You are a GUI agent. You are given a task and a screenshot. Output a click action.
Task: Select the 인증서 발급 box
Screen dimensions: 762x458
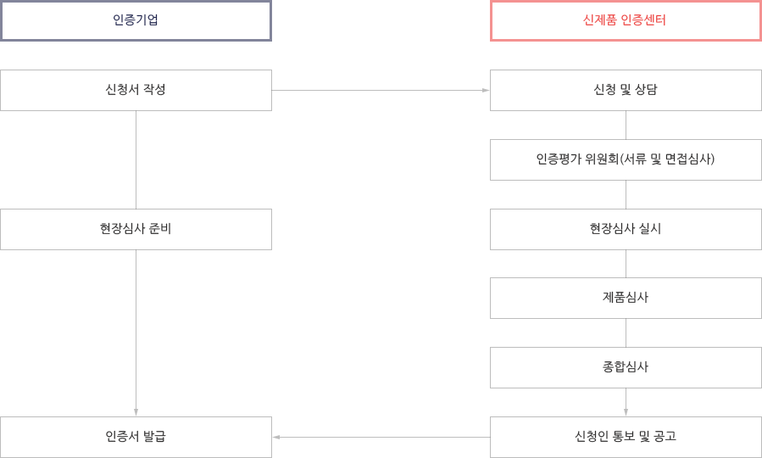tap(136, 437)
